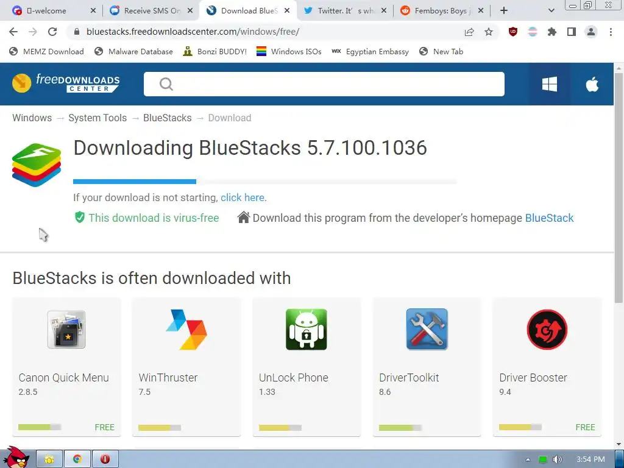This screenshot has height=468, width=624.
Task: Open the New Tab bookmark
Action: tap(441, 52)
